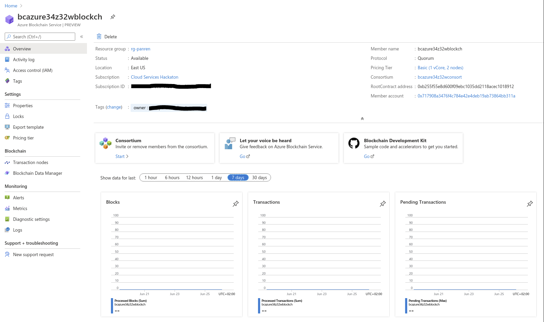Select the 30 days data range
544x322 pixels.
click(260, 177)
